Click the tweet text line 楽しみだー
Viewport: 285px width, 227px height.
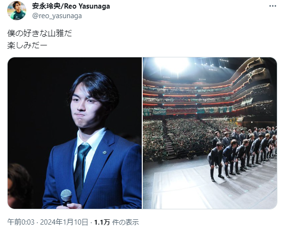[27, 45]
